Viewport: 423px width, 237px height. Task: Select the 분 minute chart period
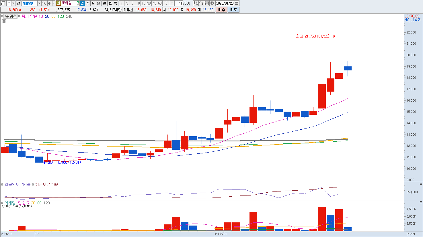click(x=104, y=3)
